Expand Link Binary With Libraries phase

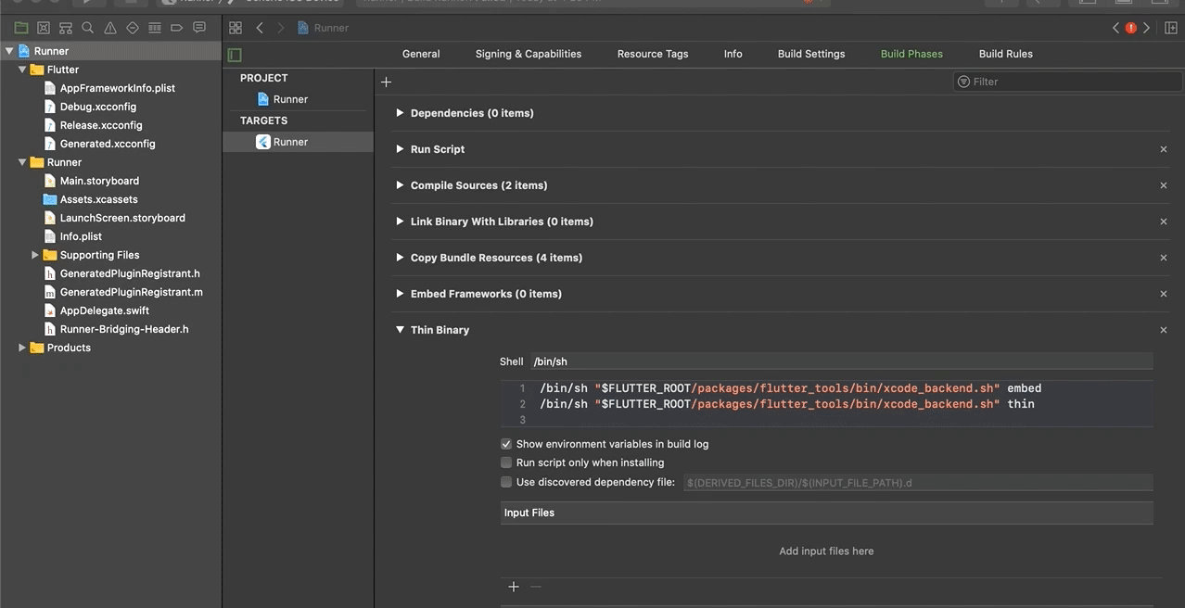pos(400,222)
